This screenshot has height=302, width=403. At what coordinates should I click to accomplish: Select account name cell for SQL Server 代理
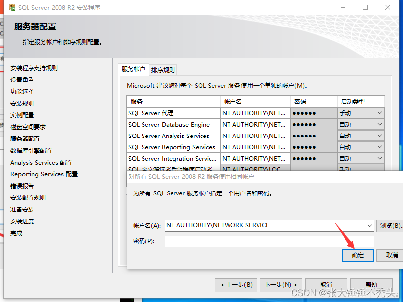[256, 113]
